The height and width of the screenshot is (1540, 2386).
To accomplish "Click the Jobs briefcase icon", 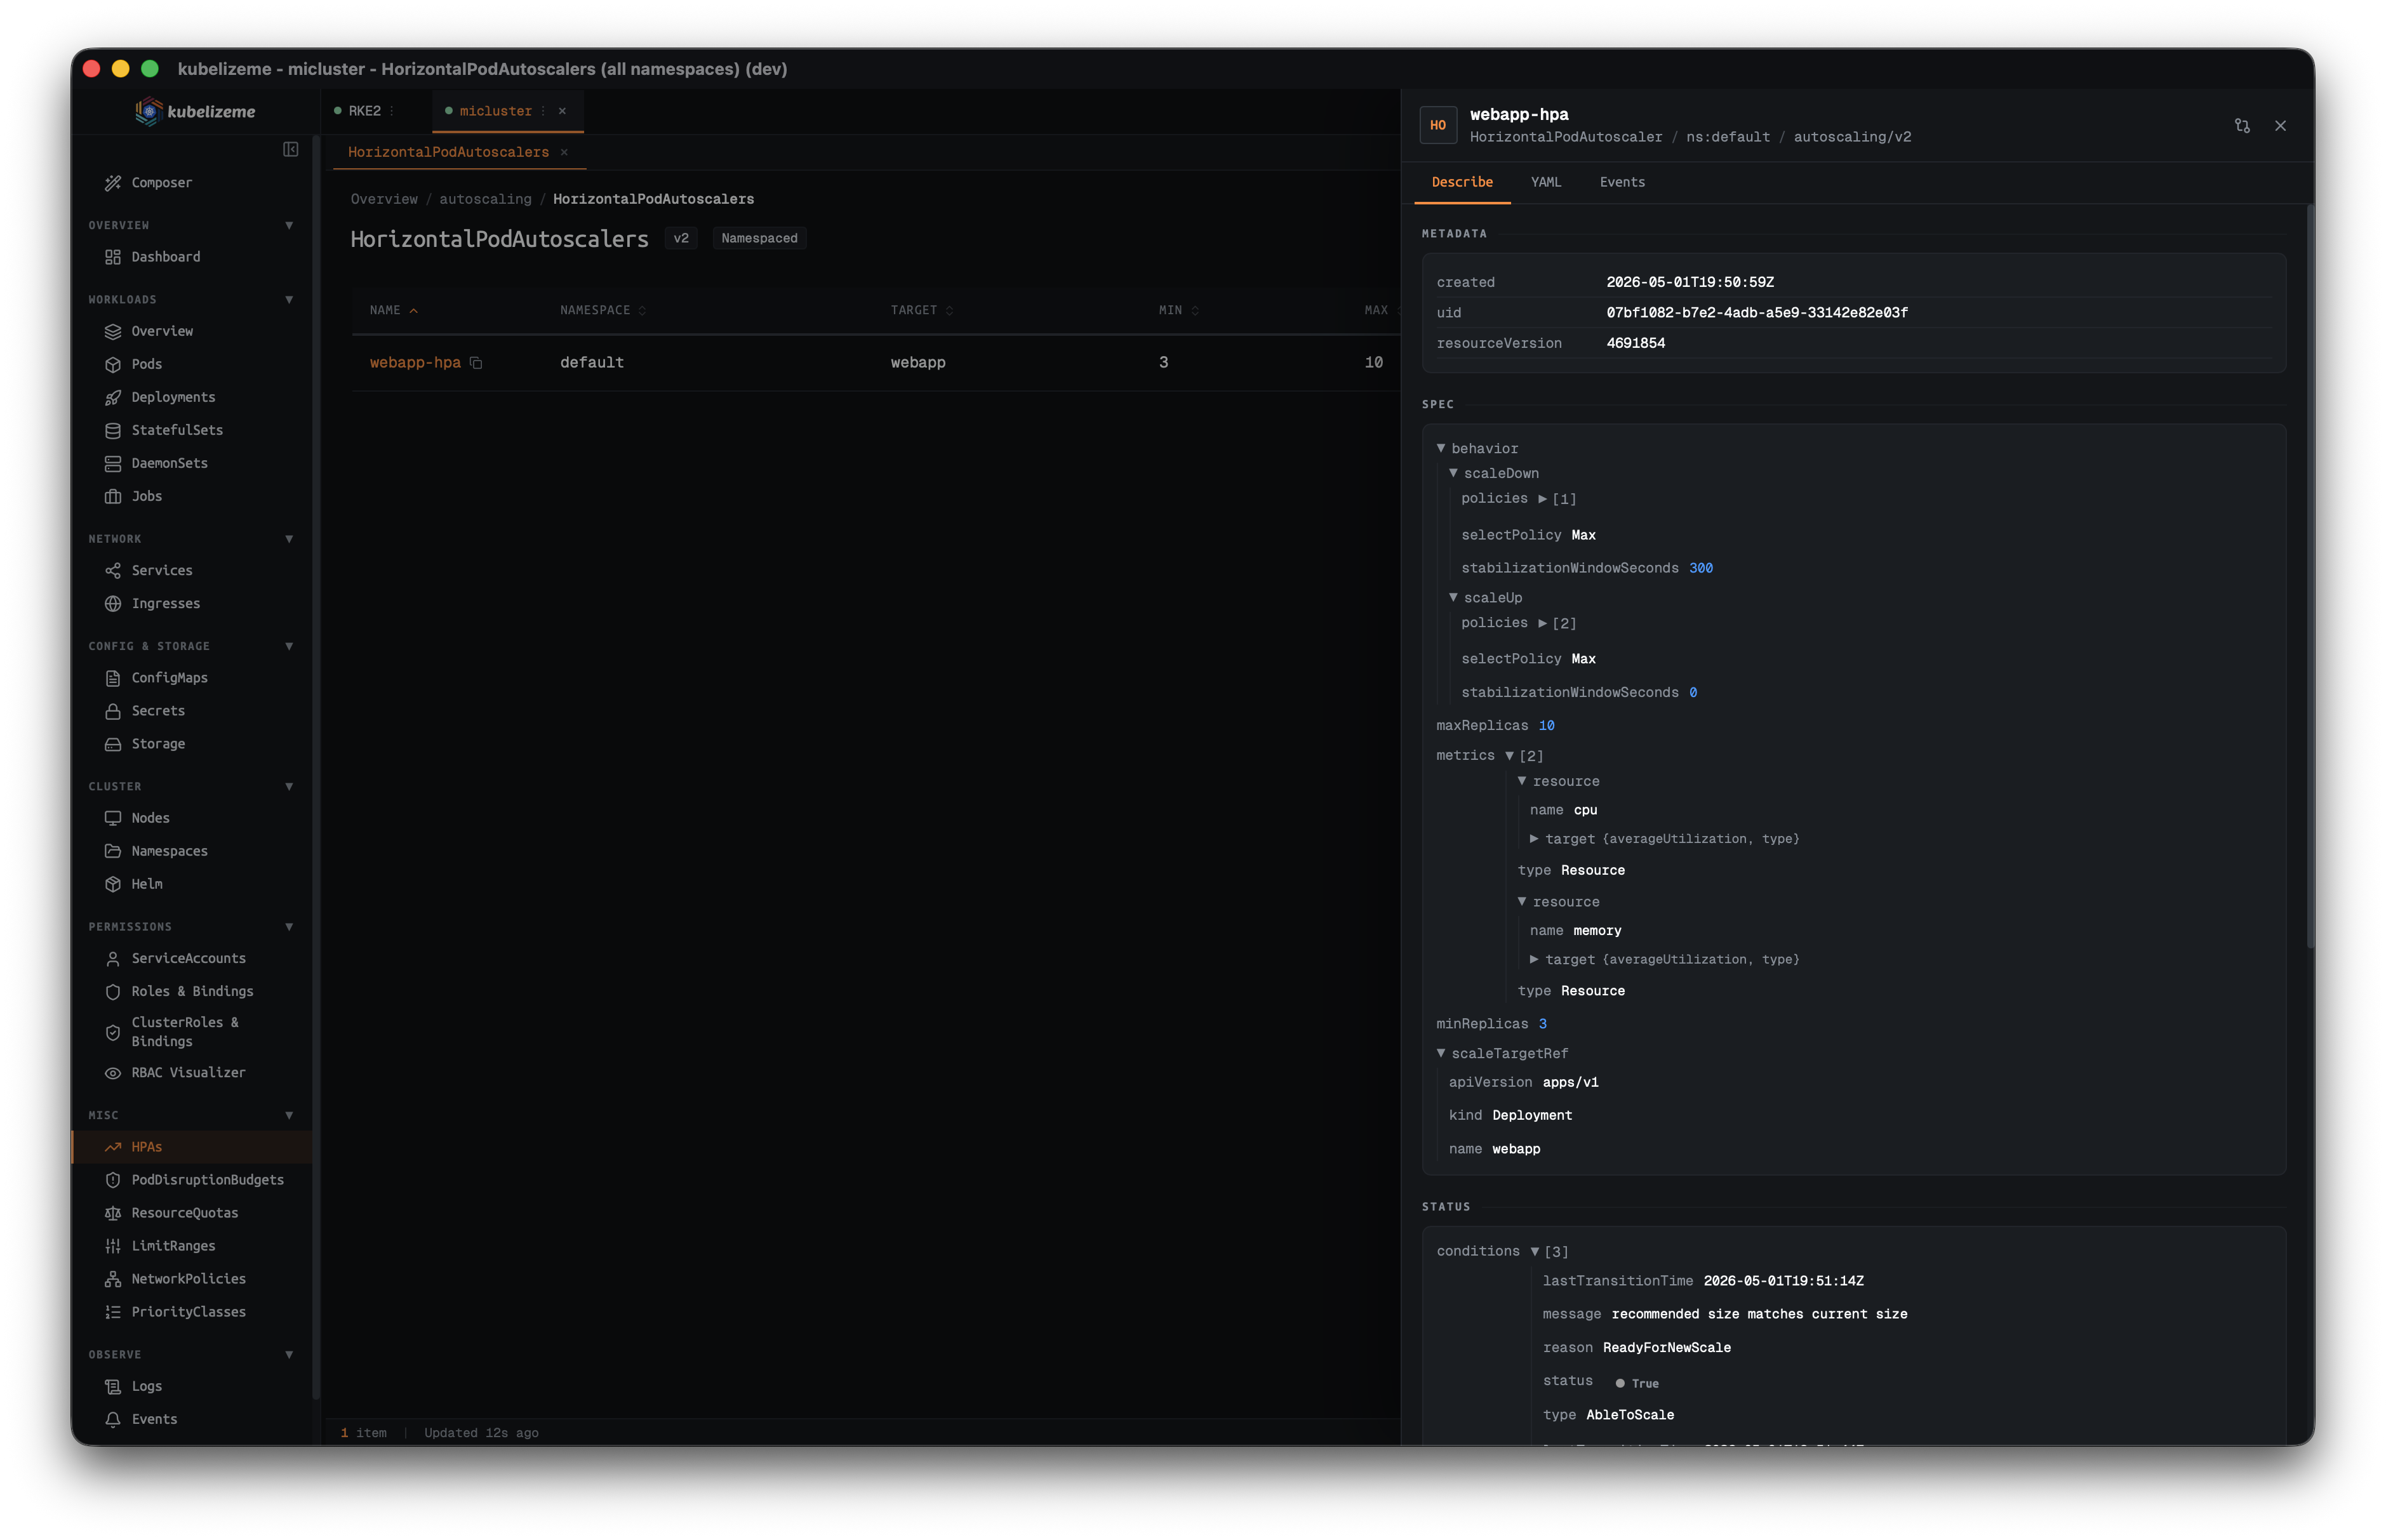I will [113, 496].
